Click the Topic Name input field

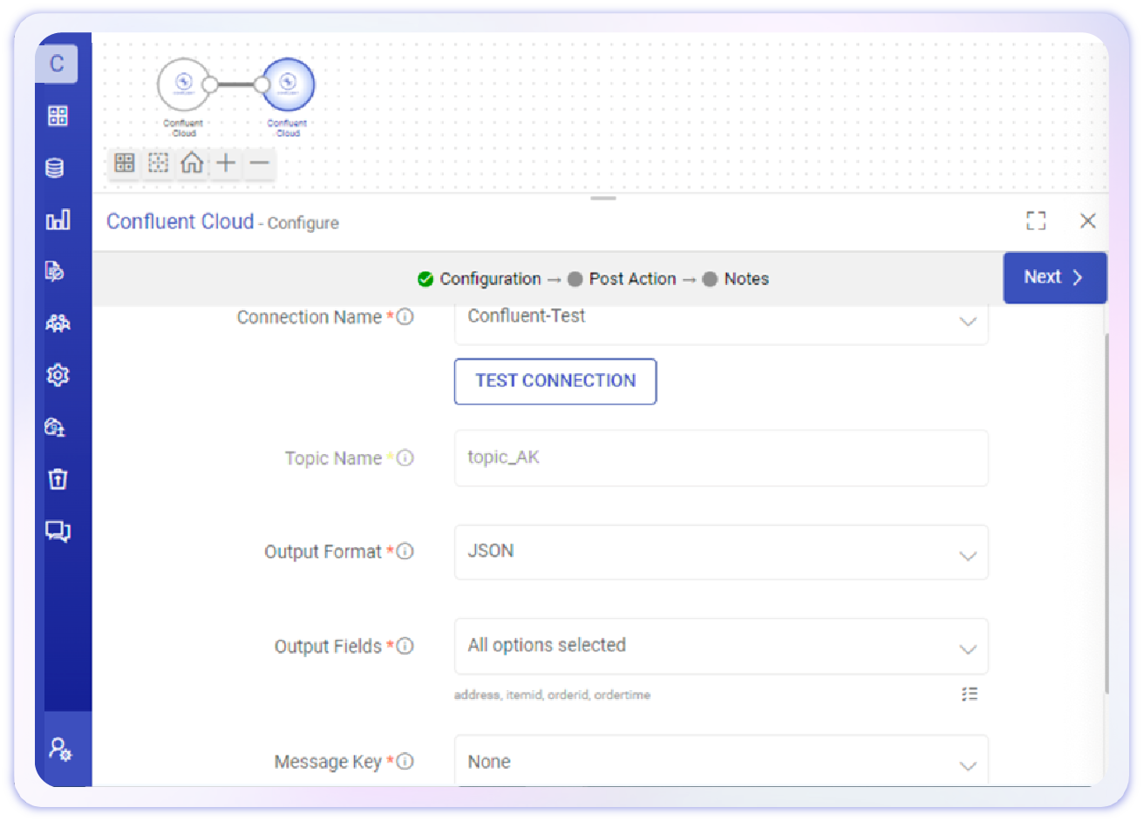[721, 458]
